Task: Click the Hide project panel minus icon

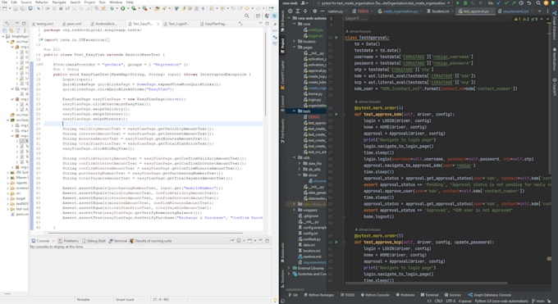Action: [x=322, y=11]
